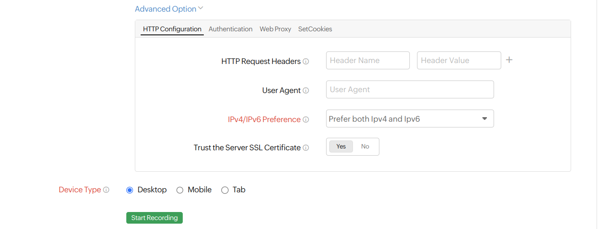Set Trust SSL Certificate to Yes
The image size is (602, 229).
pos(341,147)
